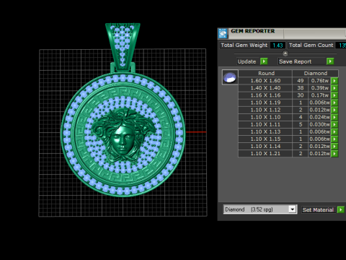Select the 1.10 X 1.10 size cell
346x260 pixels.
click(x=265, y=117)
